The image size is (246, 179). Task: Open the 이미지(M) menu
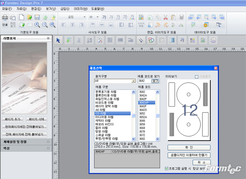click(x=81, y=9)
